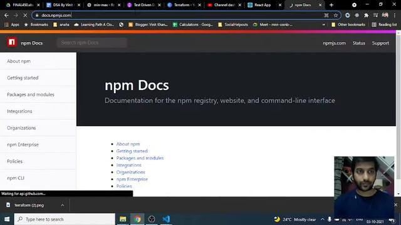Open npmjs.com link in the header

pyautogui.click(x=334, y=43)
